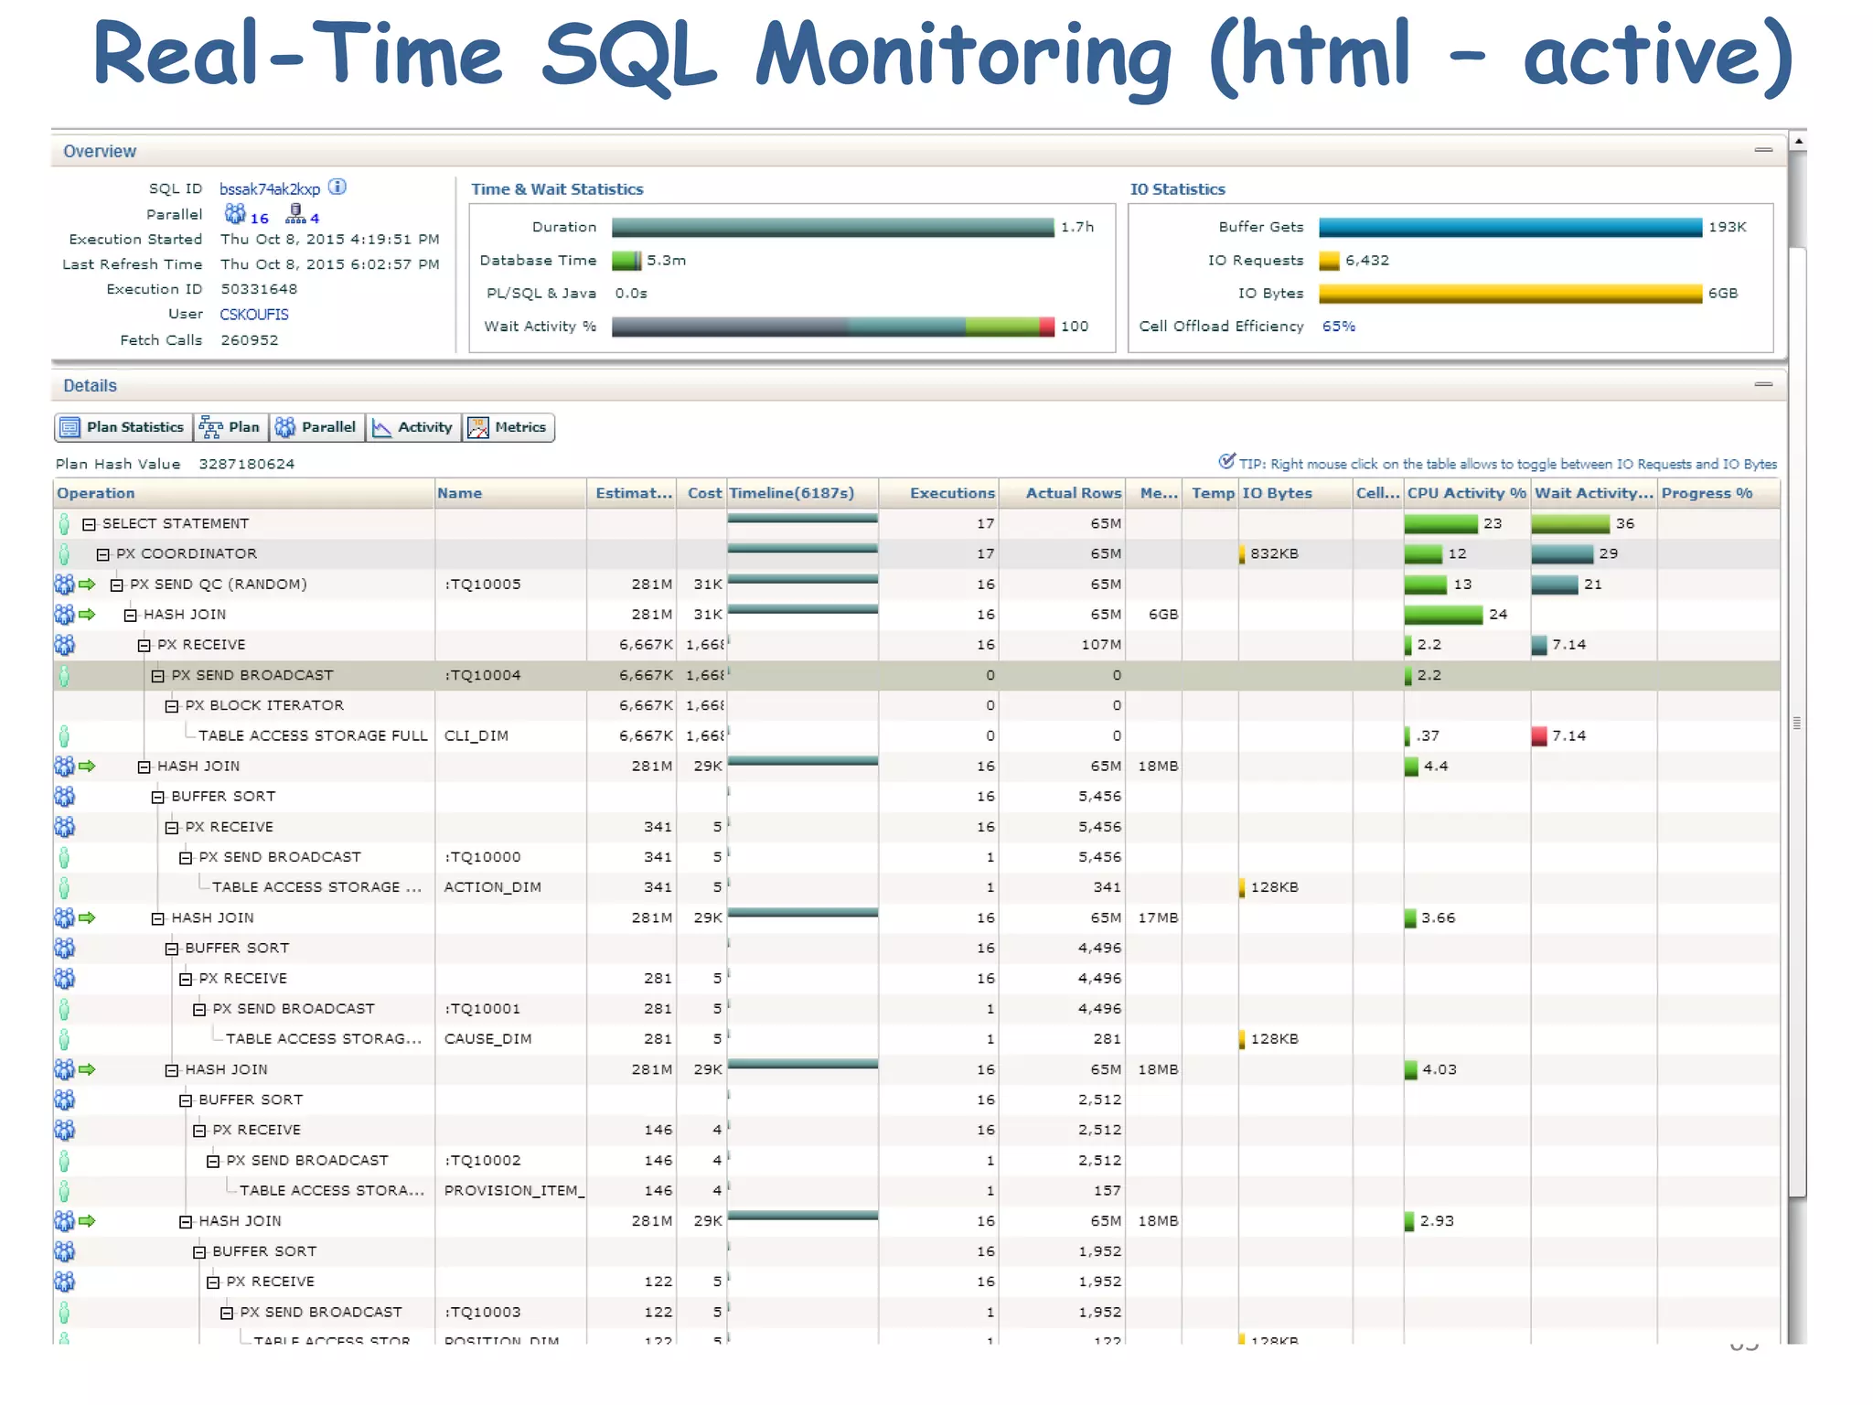
Task: Click the red wait activity bar 7.14
Action: [x=1539, y=735]
